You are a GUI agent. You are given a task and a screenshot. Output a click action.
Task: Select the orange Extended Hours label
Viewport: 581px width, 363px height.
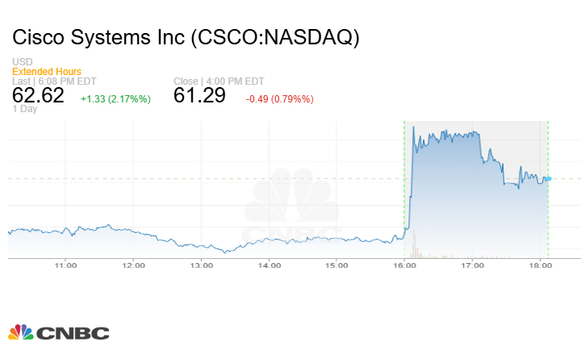[47, 72]
